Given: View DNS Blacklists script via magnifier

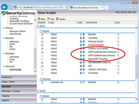Looking at the screenshot, I should (x=118, y=62).
